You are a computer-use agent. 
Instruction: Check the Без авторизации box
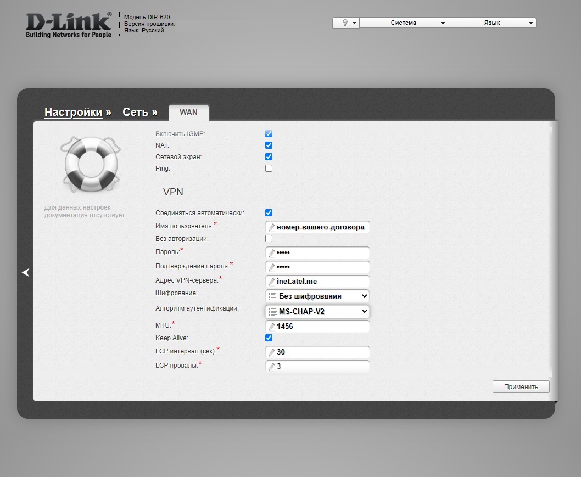pos(269,239)
